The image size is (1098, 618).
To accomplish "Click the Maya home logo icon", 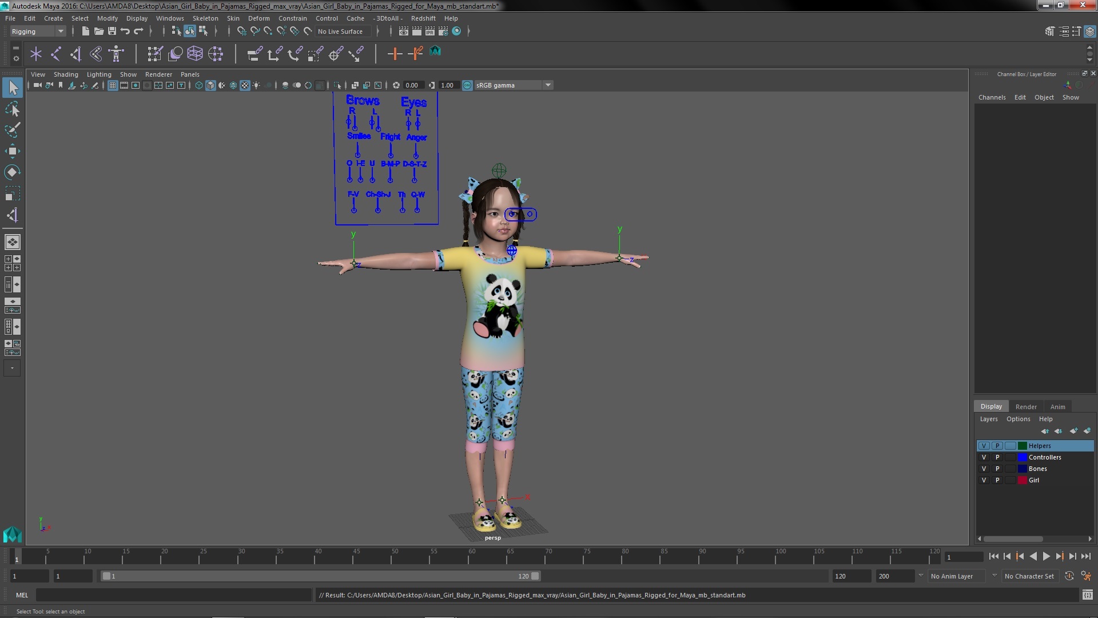I will pos(13,534).
